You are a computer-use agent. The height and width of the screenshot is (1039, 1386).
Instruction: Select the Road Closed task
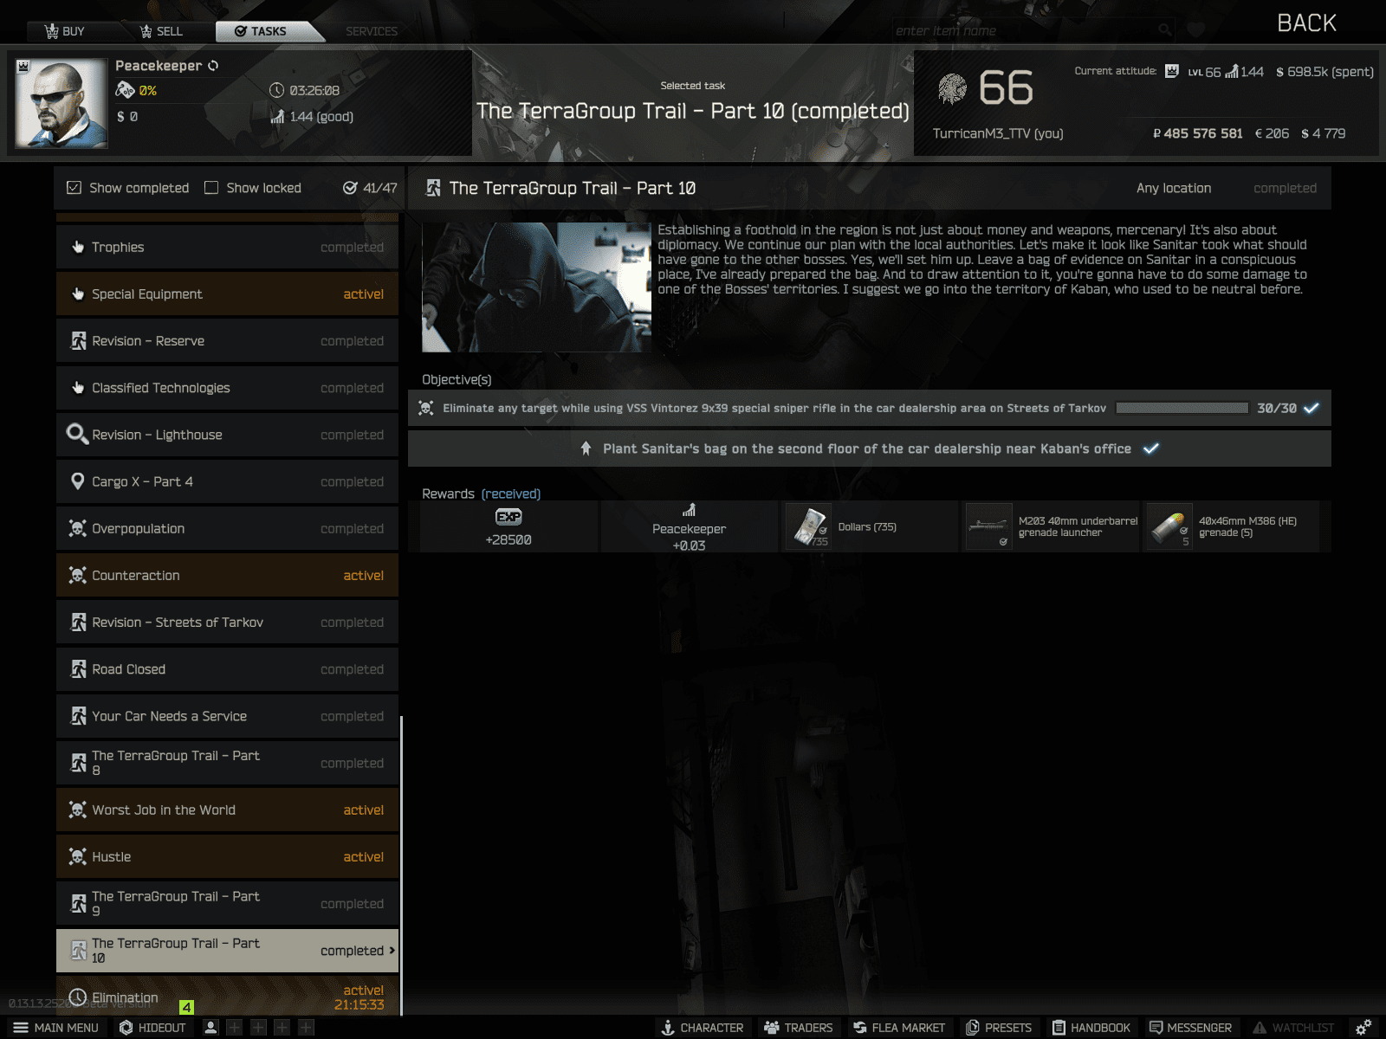[227, 669]
